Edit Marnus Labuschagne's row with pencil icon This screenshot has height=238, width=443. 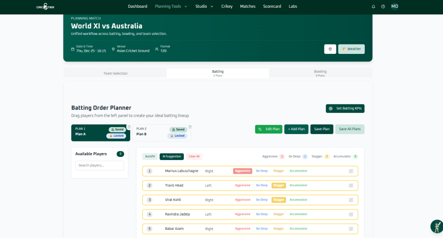point(351,171)
